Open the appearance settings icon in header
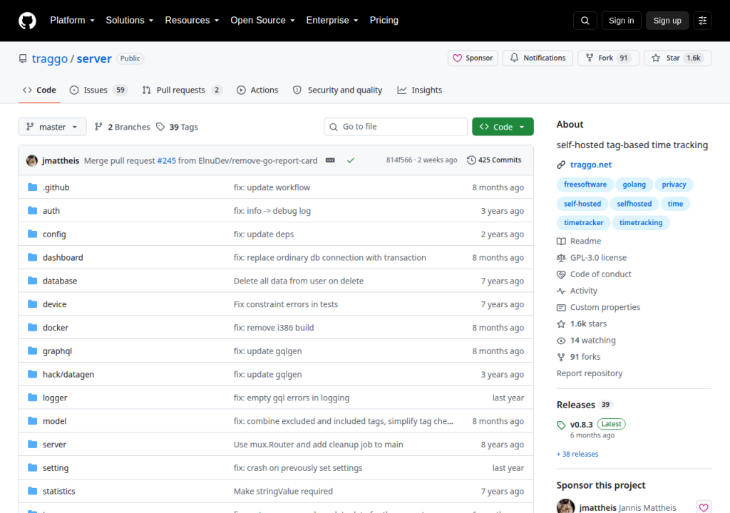This screenshot has height=513, width=730. click(702, 21)
